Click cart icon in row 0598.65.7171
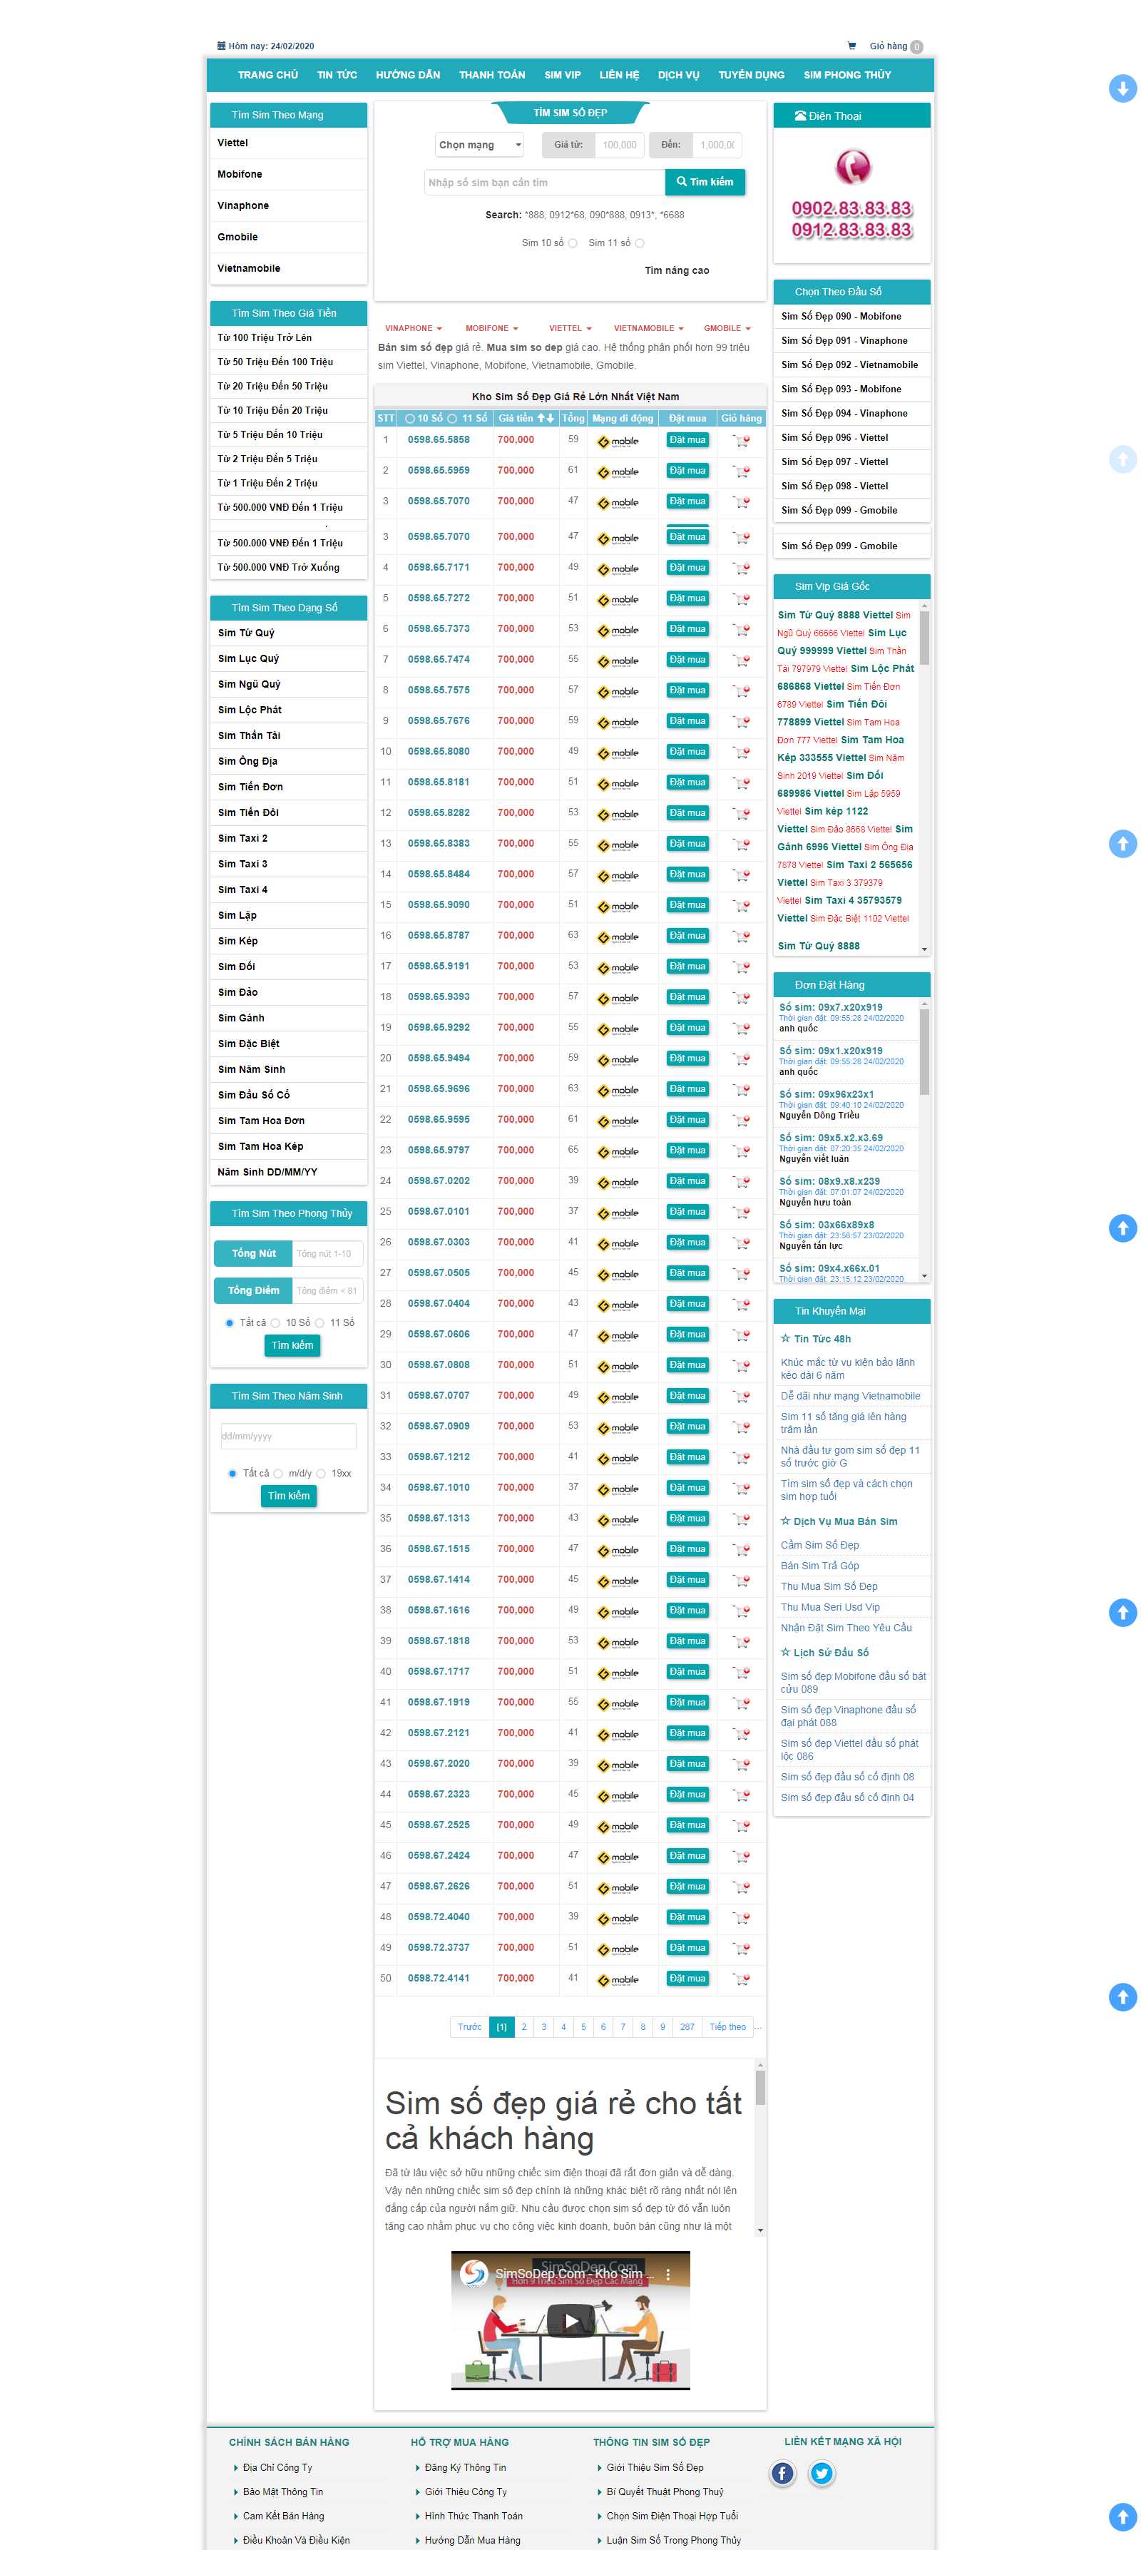This screenshot has width=1141, height=2550. point(741,568)
